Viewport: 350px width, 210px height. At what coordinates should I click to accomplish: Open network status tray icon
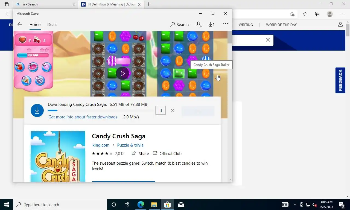click(x=308, y=205)
